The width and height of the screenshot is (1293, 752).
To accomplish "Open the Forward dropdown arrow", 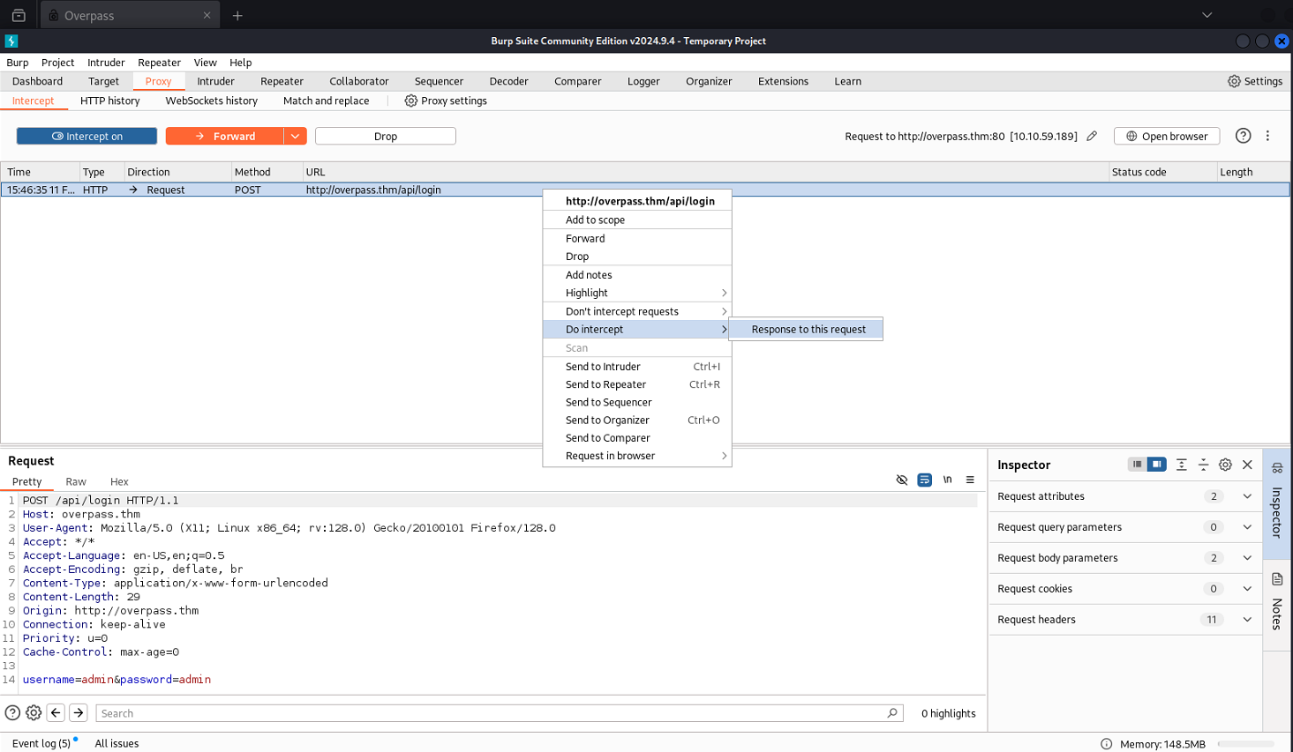I will [296, 136].
